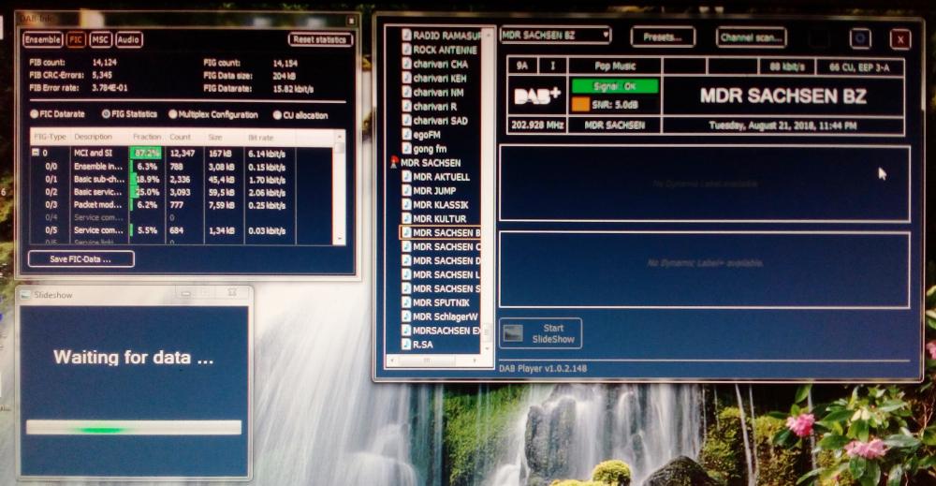936x486 pixels.
Task: Sort by the Fraction column header
Action: 147,137
